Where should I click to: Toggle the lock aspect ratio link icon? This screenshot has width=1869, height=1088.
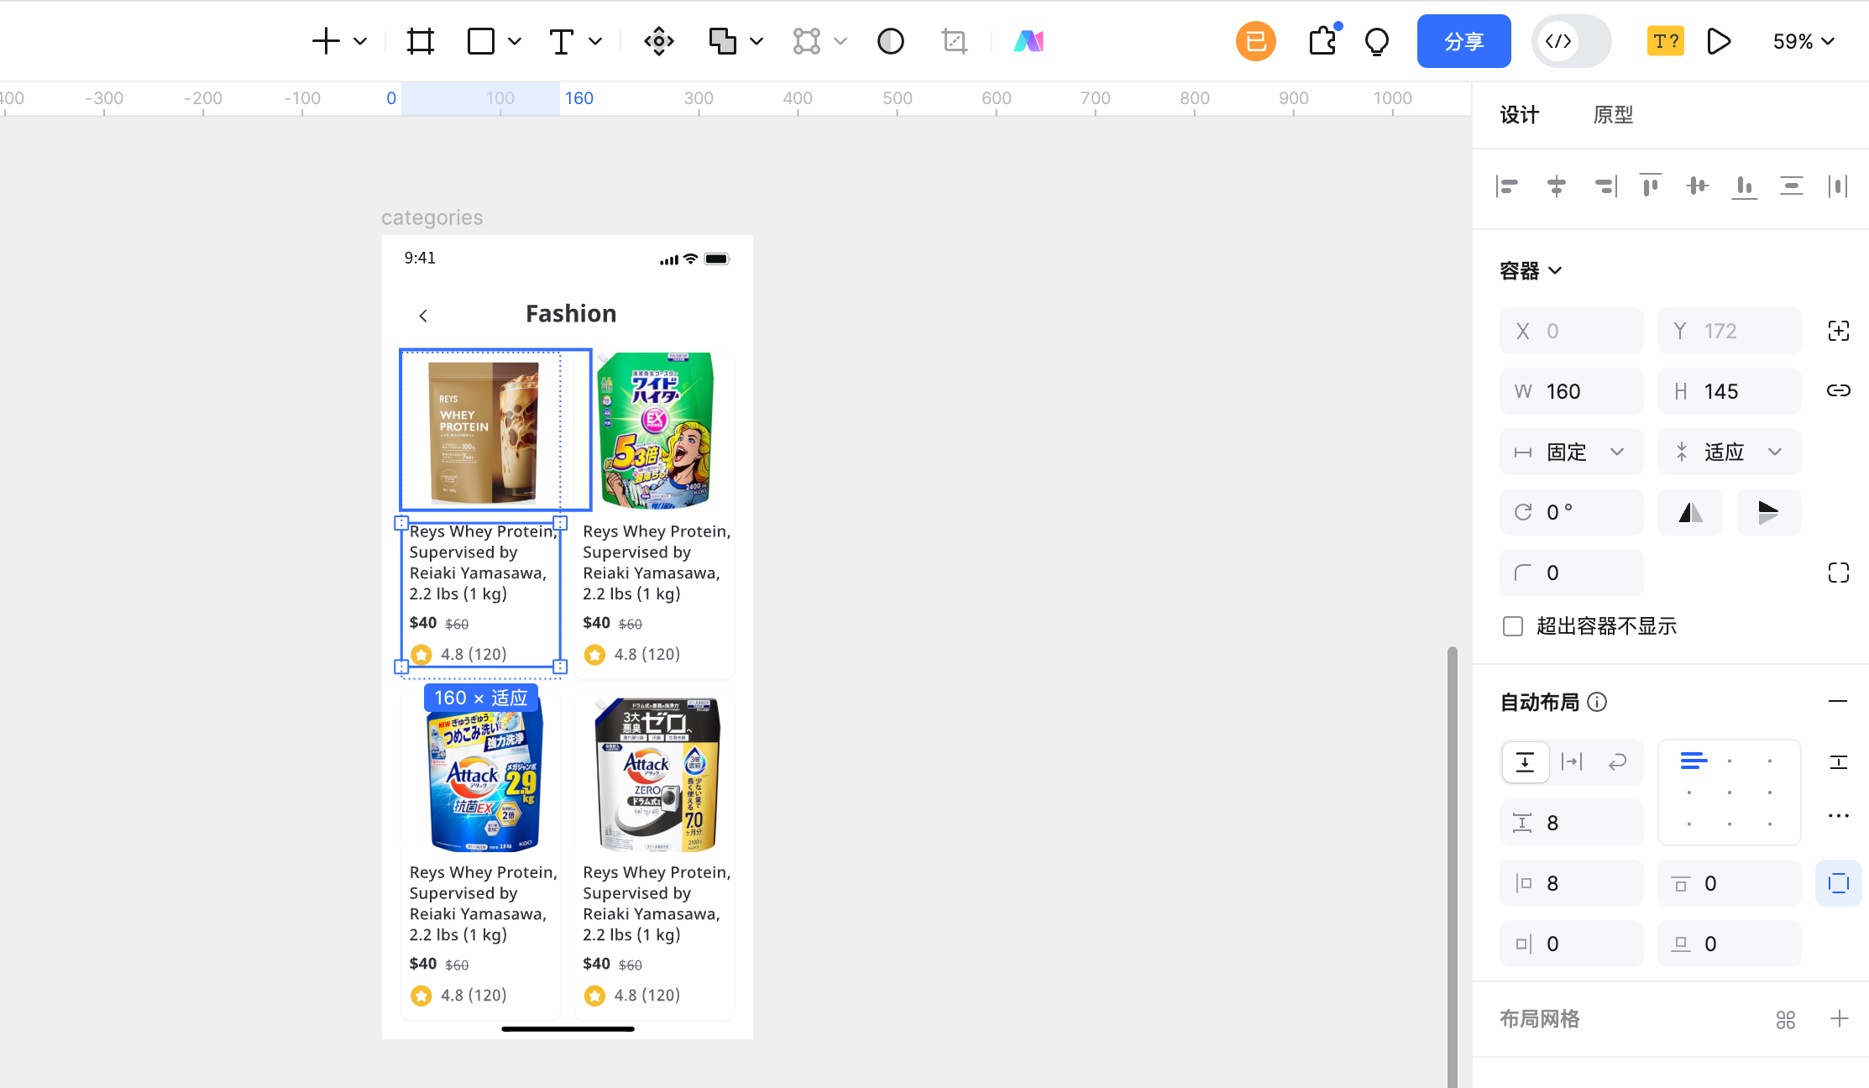[x=1839, y=390]
